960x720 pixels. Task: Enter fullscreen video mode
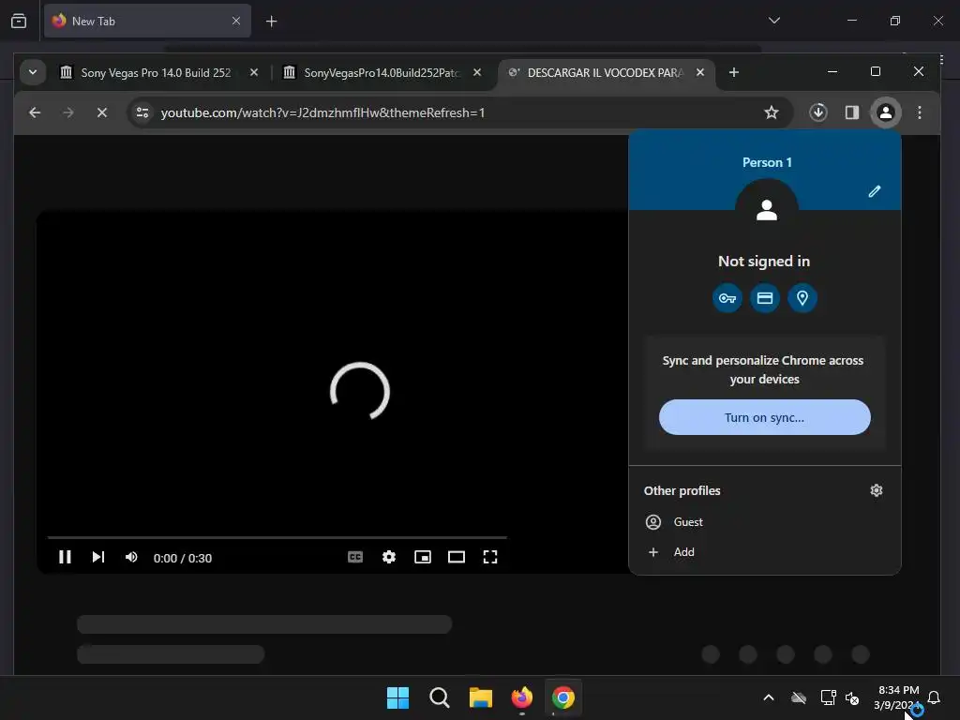pyautogui.click(x=489, y=557)
